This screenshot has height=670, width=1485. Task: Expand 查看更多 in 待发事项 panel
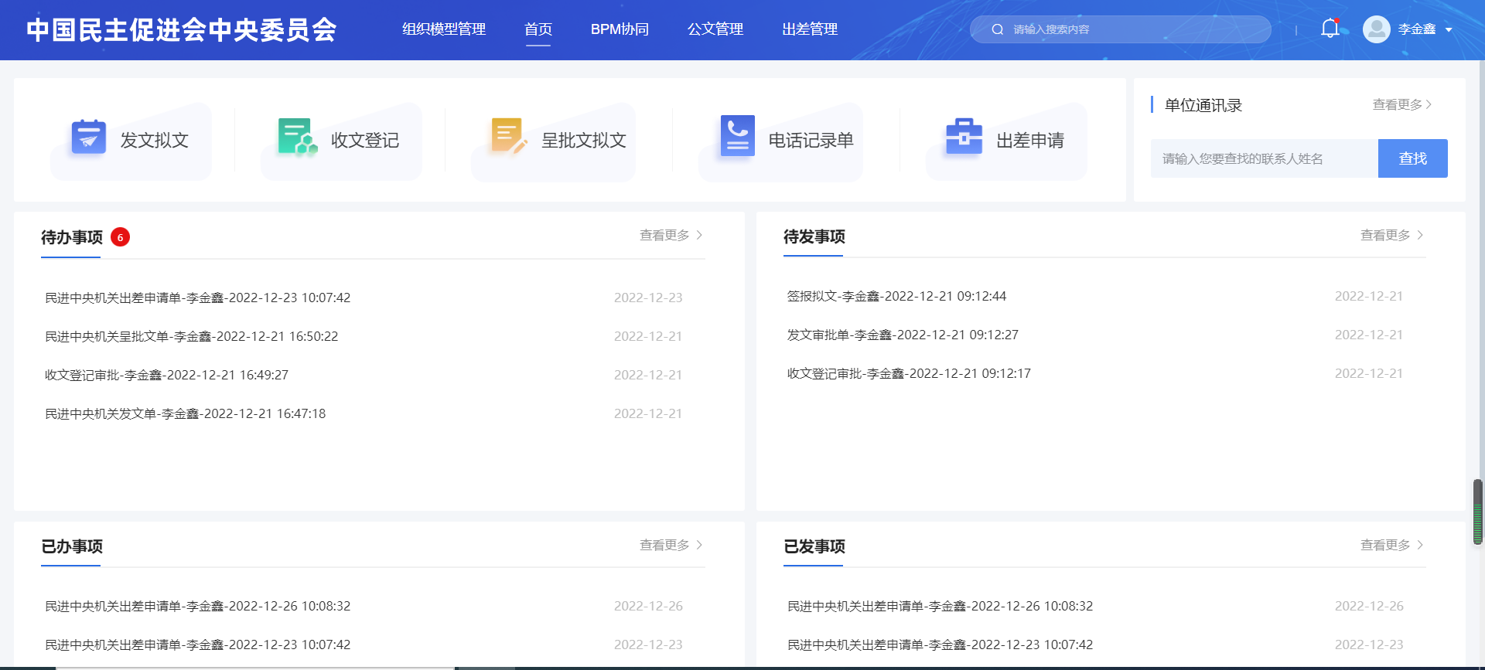point(1391,235)
